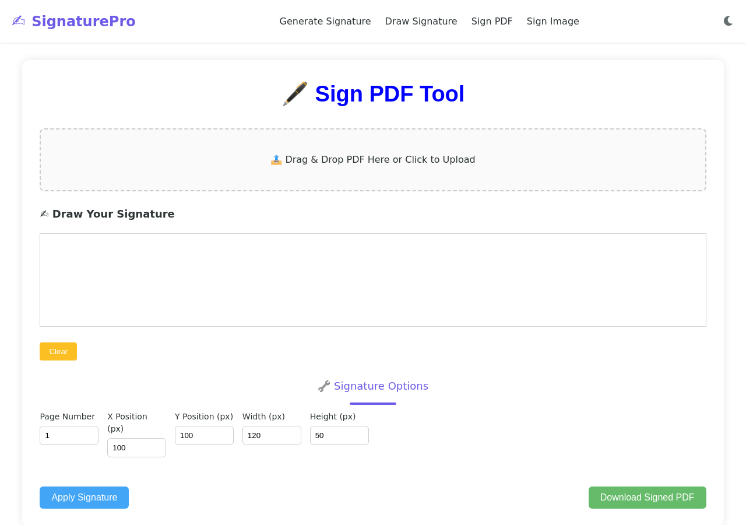
Task: Click the Page Number input field
Action: coord(69,435)
